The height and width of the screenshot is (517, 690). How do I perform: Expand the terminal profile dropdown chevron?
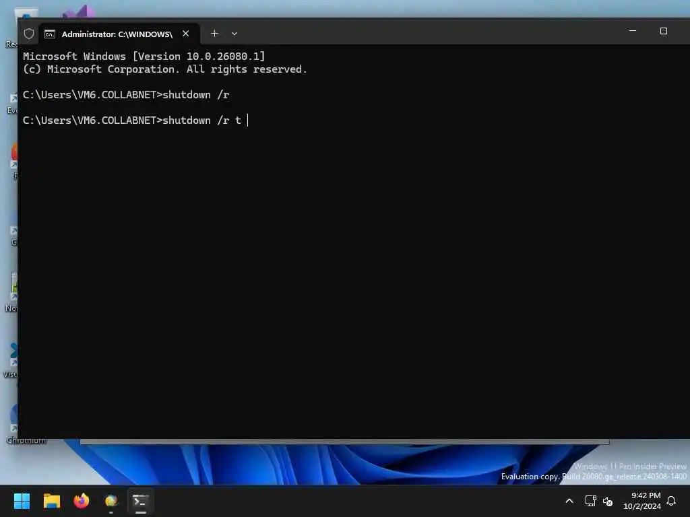tap(234, 34)
